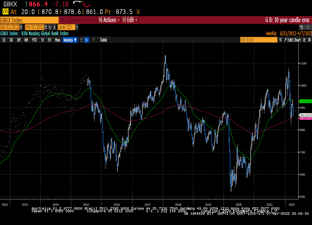Select the YTD time range

(x=34, y=40)
